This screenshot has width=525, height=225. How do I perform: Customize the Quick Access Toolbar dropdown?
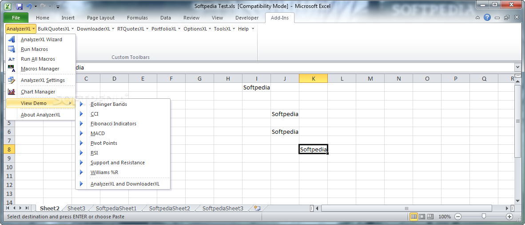click(x=58, y=6)
